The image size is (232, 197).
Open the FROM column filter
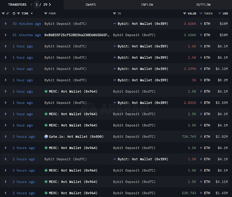point(46,13)
